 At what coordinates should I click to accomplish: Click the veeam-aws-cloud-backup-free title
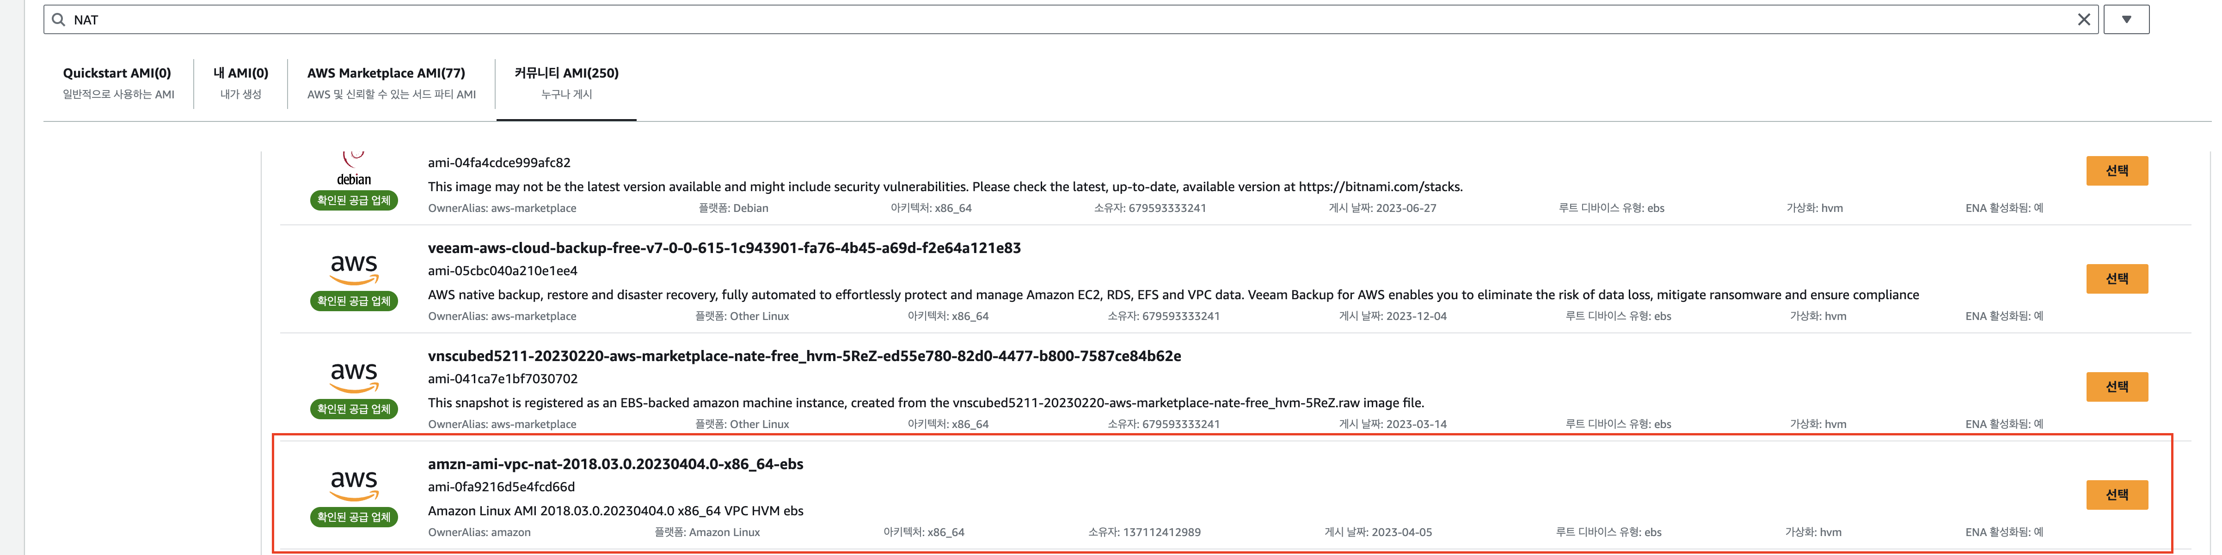[724, 248]
